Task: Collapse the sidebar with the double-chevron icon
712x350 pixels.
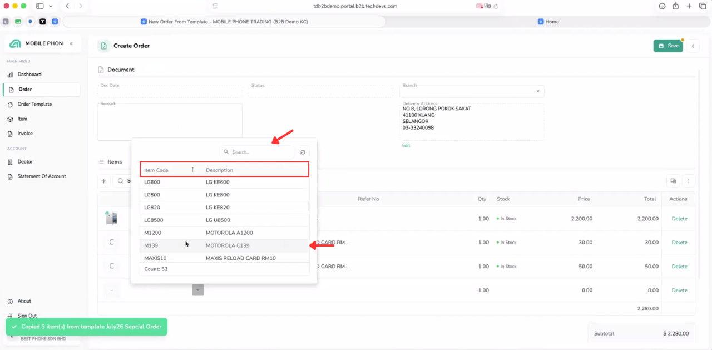Action: point(71,43)
